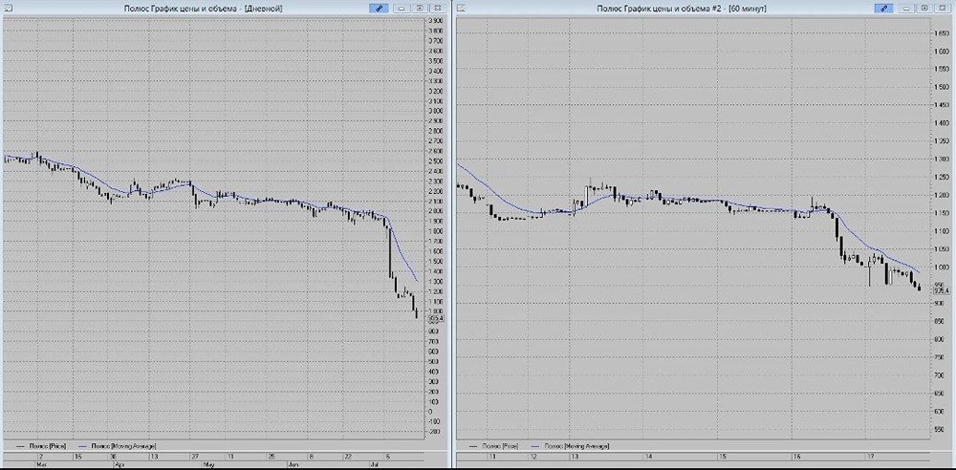Toggle the link button on the daily chart window
This screenshot has height=470, width=956.
coord(379,8)
